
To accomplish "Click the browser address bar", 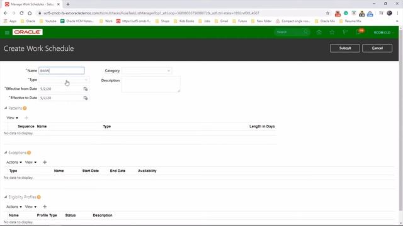I will click(x=180, y=13).
